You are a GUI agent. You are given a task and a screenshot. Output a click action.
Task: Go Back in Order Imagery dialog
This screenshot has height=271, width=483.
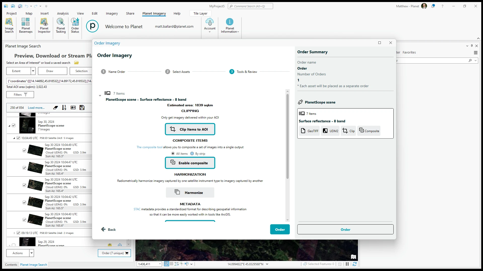tap(108, 229)
